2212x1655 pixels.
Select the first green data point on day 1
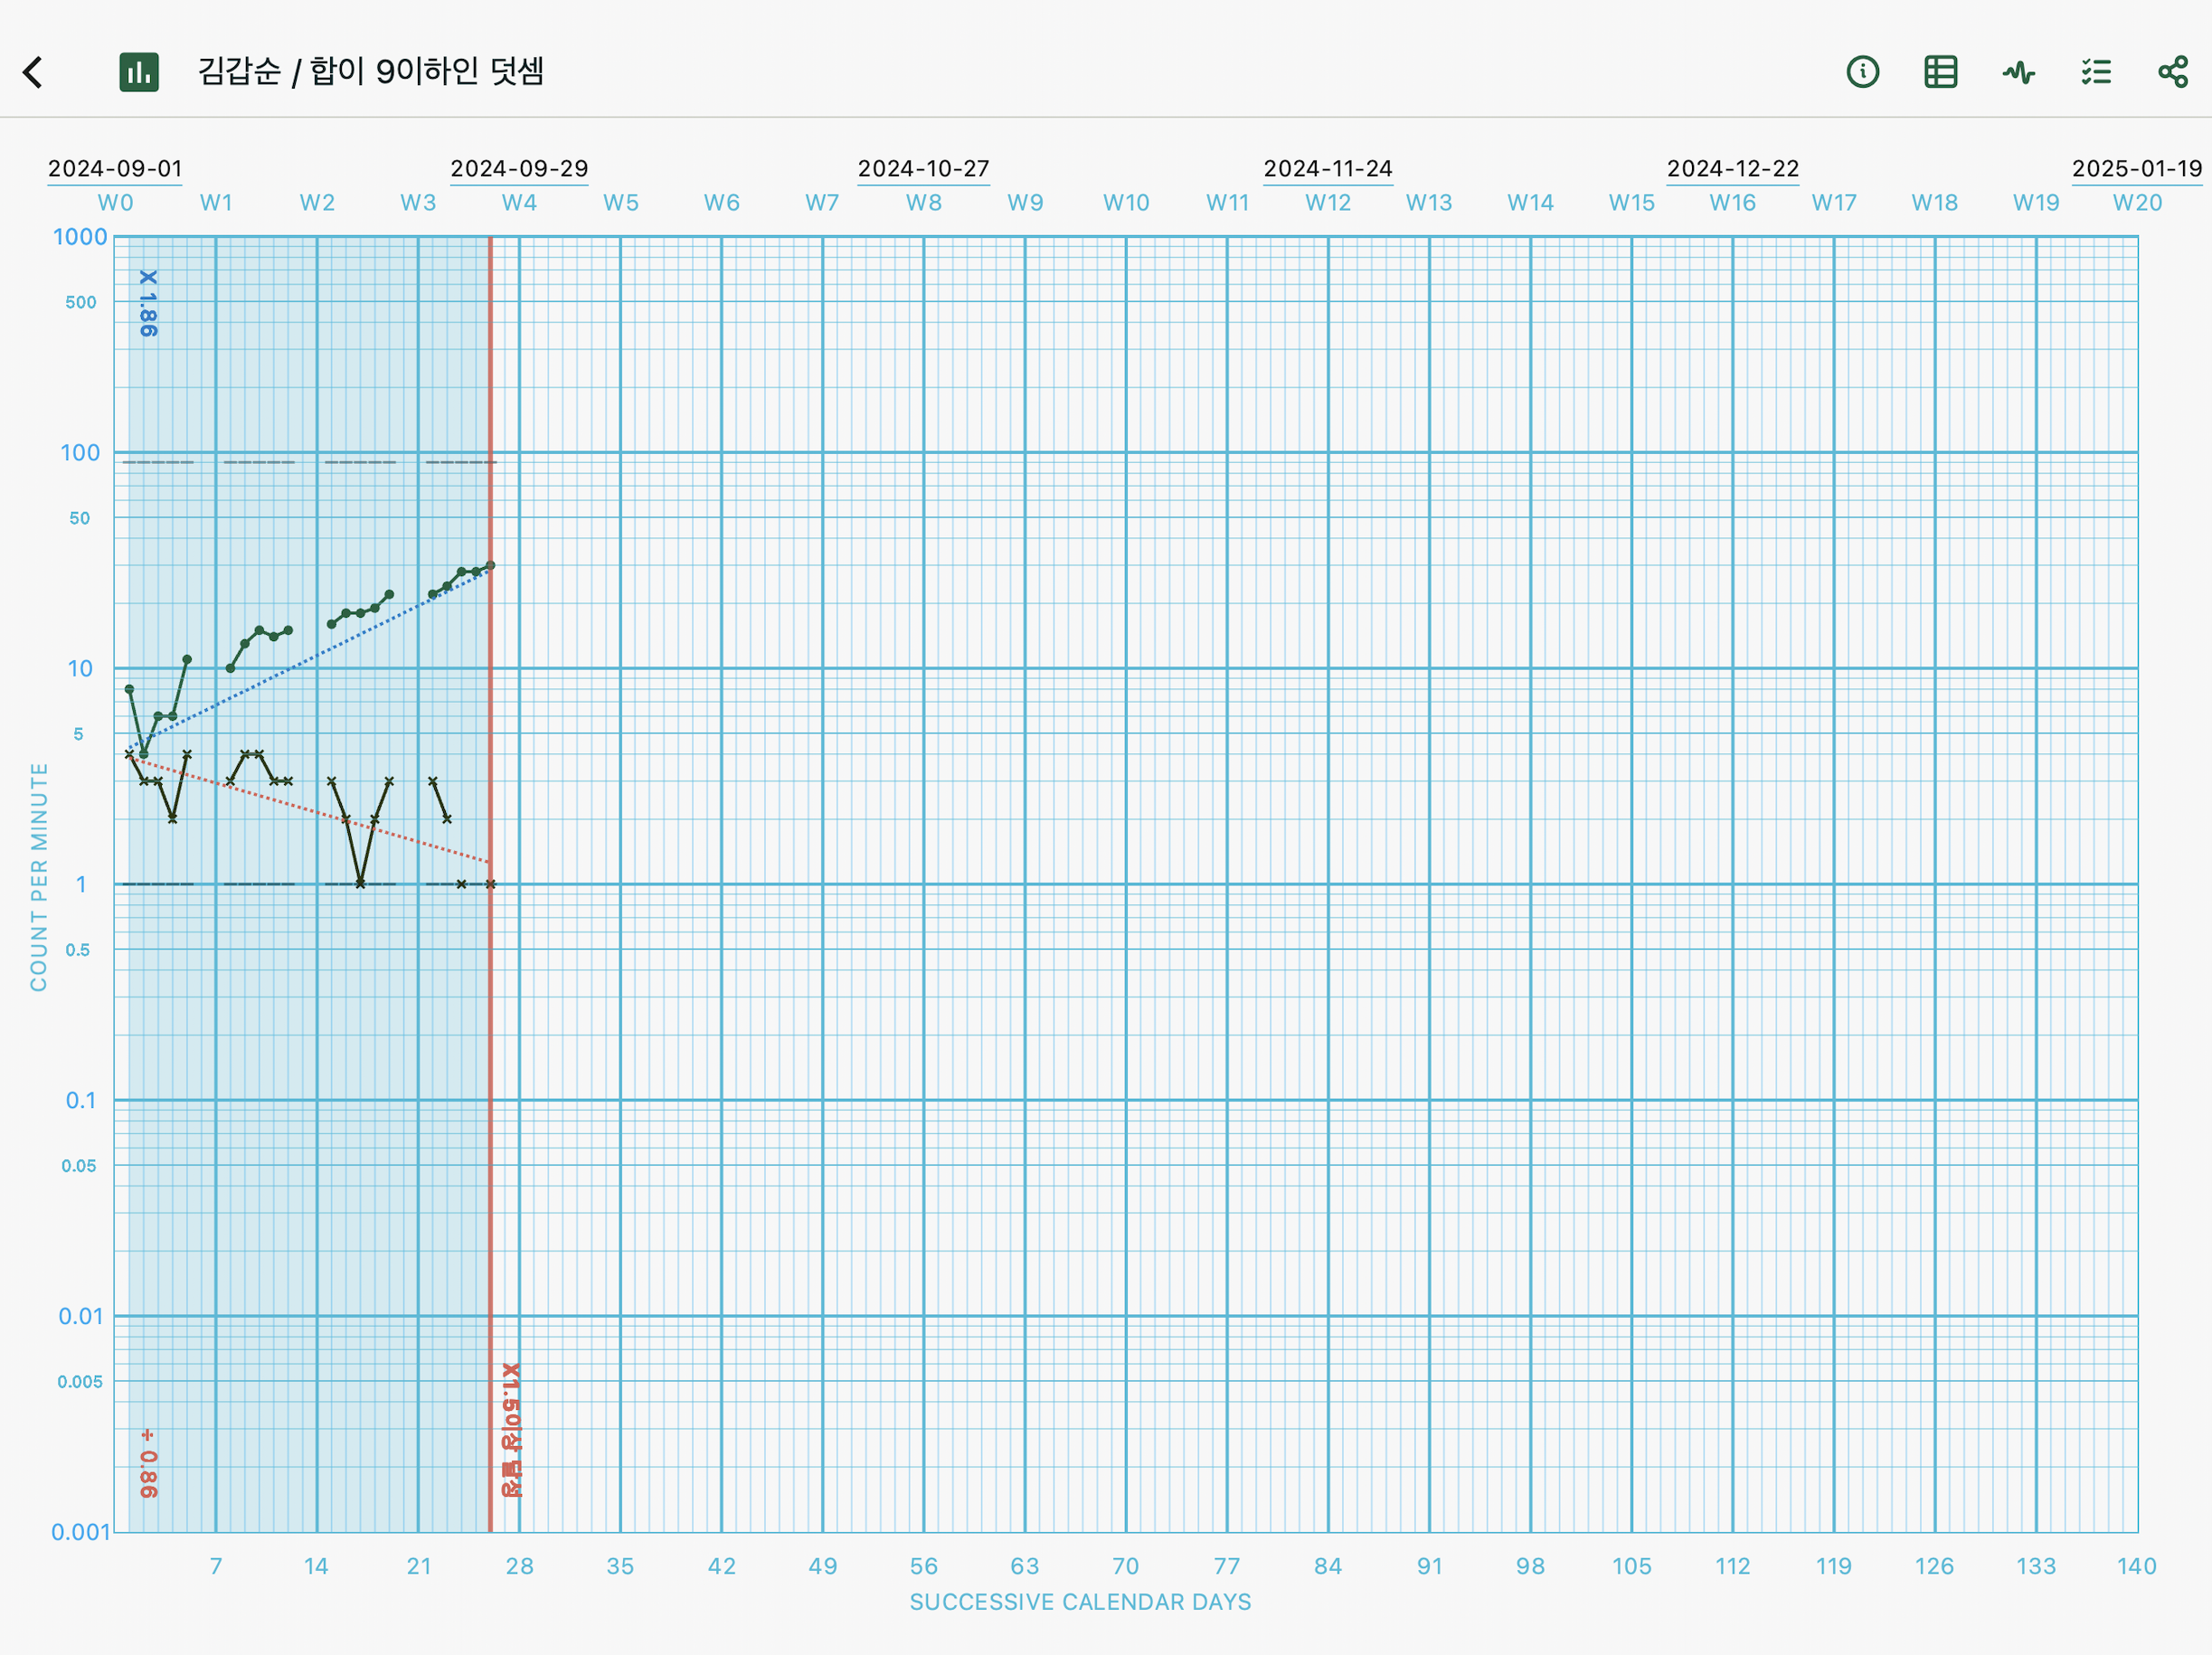(x=129, y=689)
